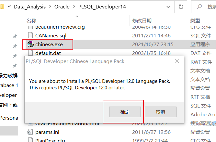
Task: Select the PlanDesc.cfg file icon
Action: (x=30, y=140)
